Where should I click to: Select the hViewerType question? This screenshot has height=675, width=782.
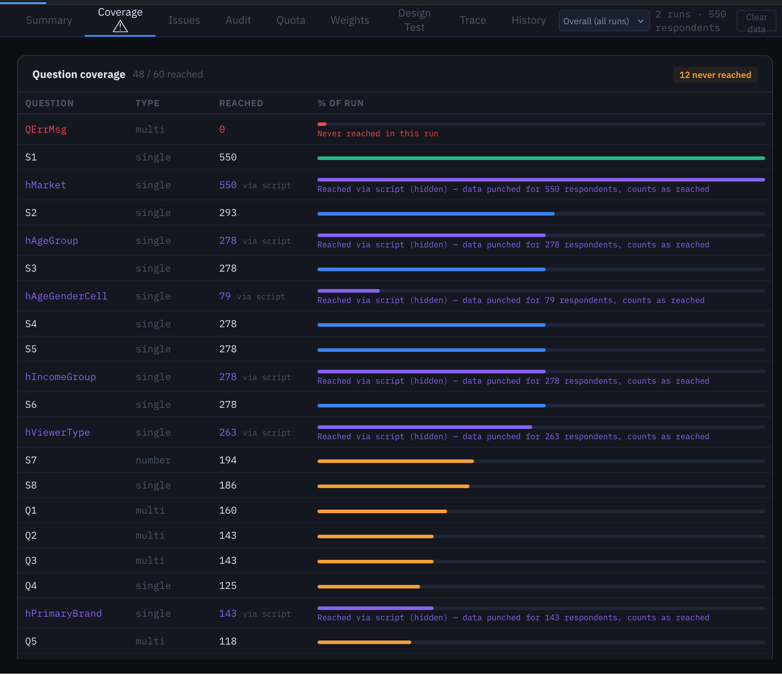point(57,433)
